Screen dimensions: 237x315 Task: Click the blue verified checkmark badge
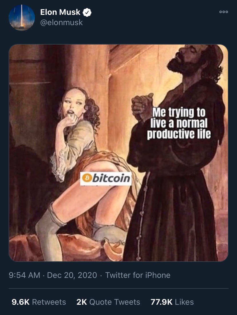click(x=87, y=13)
